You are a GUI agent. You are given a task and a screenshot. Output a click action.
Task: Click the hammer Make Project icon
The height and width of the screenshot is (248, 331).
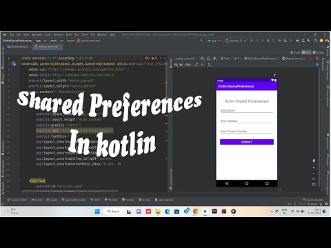tap(201, 41)
